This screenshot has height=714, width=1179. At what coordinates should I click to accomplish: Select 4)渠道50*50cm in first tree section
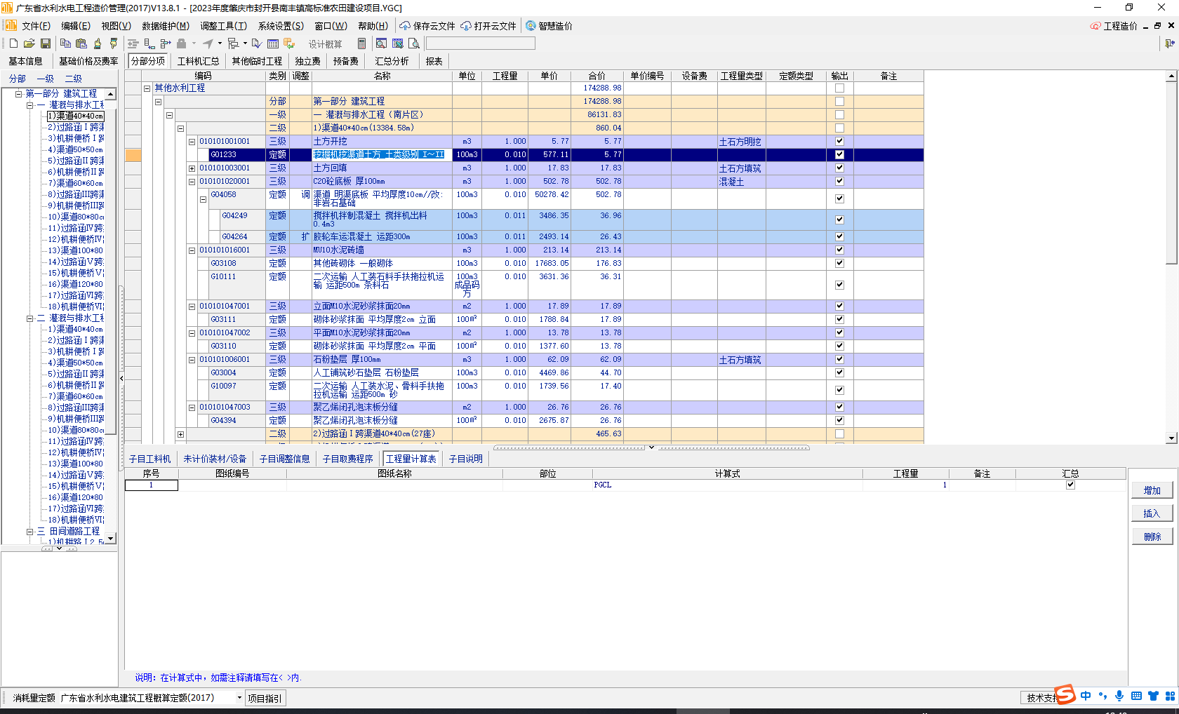[75, 149]
